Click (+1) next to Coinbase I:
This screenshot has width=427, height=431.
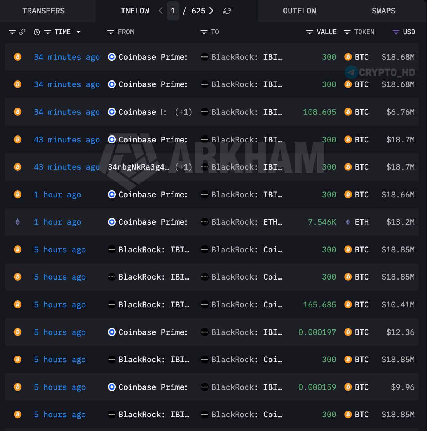[183, 112]
